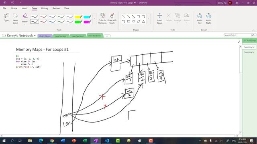257x144 pixels.
Task: Switch to the History tab
Action: pos(45,8)
